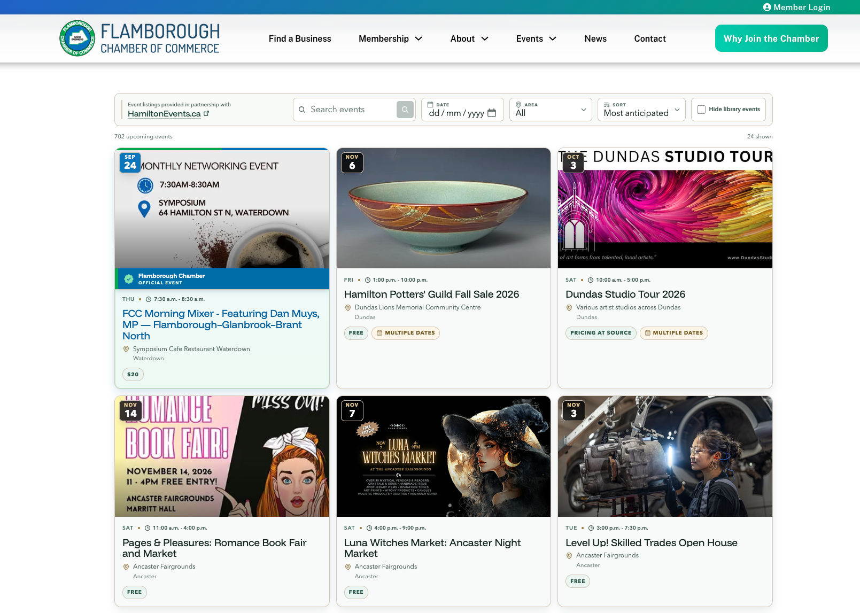This screenshot has height=613, width=860.
Task: Open the Area All dropdown
Action: pyautogui.click(x=551, y=110)
